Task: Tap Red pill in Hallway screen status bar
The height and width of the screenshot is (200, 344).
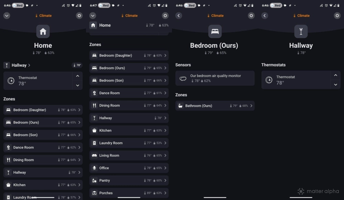Action: coord(276,5)
